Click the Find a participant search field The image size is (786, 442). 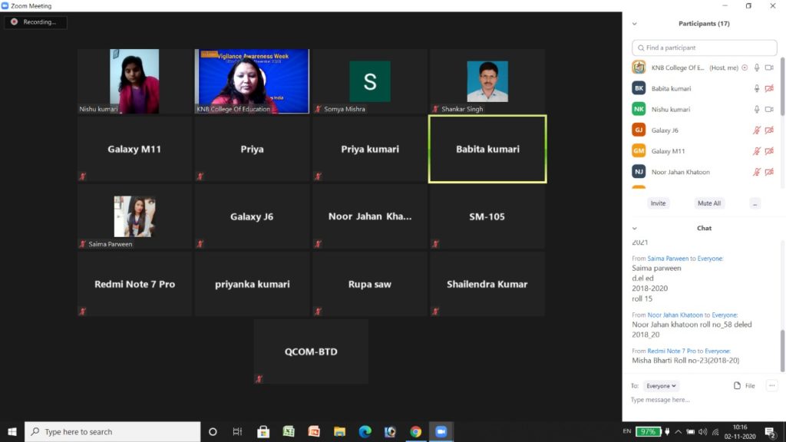coord(704,48)
